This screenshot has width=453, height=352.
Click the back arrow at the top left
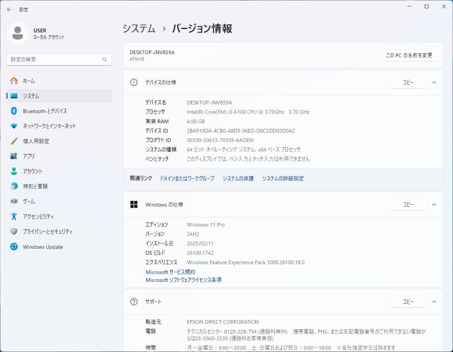pyautogui.click(x=9, y=9)
